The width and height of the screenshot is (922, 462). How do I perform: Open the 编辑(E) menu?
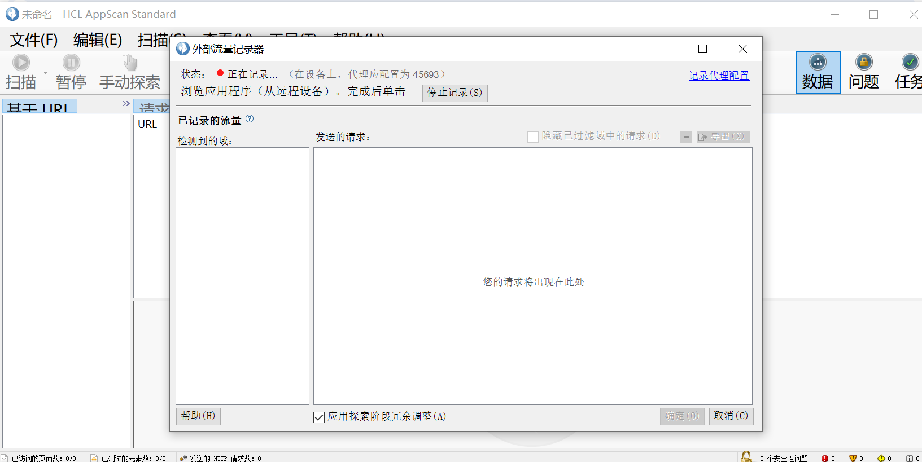pyautogui.click(x=98, y=39)
